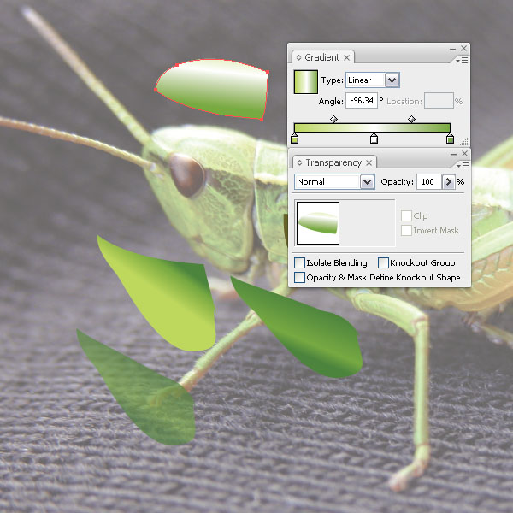
Task: Close the Gradient tab
Action: click(347, 58)
